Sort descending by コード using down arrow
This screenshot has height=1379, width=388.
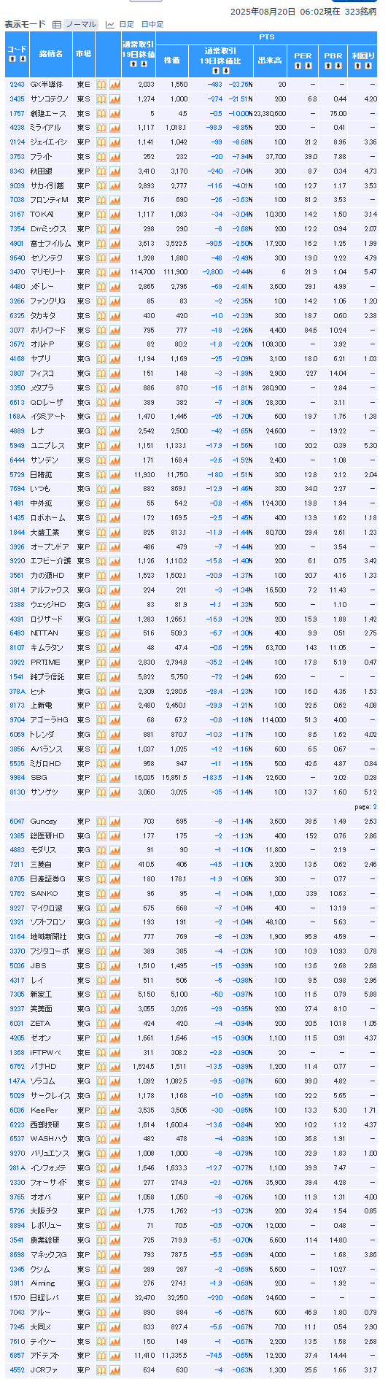click(23, 59)
